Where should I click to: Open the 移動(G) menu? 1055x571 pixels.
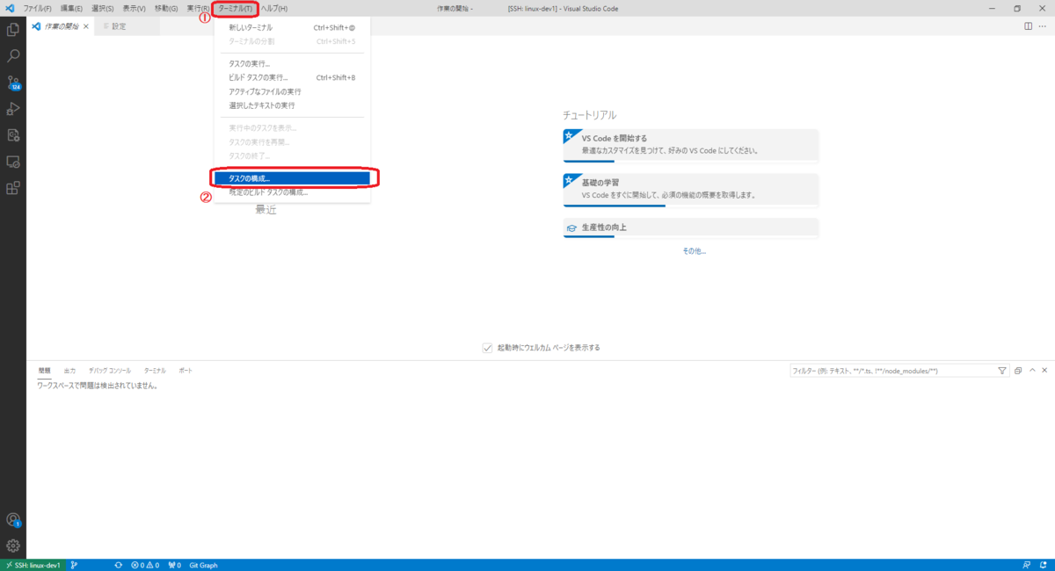(x=166, y=8)
